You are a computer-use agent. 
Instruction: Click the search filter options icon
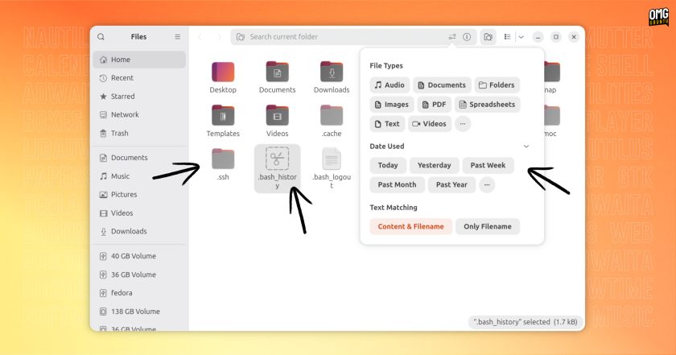(451, 37)
